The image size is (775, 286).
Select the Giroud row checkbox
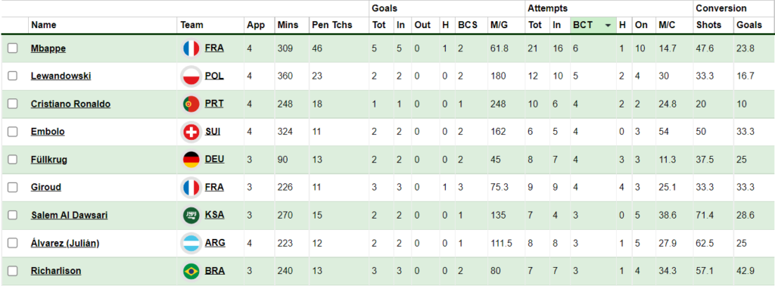[12, 187]
